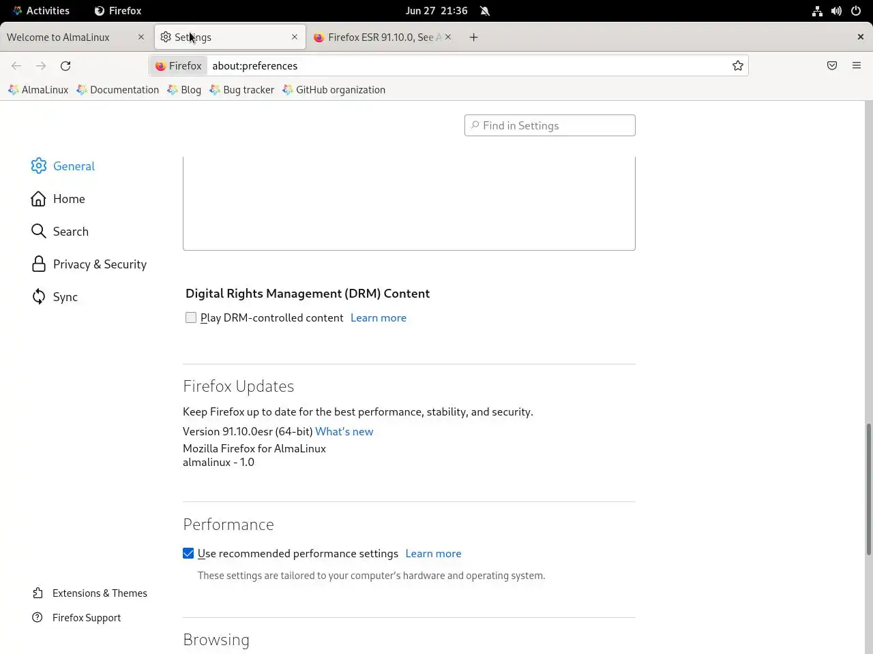Screen dimensions: 873x654
Task: Close the Firefox ESR 91.10.0 tab
Action: pos(447,37)
